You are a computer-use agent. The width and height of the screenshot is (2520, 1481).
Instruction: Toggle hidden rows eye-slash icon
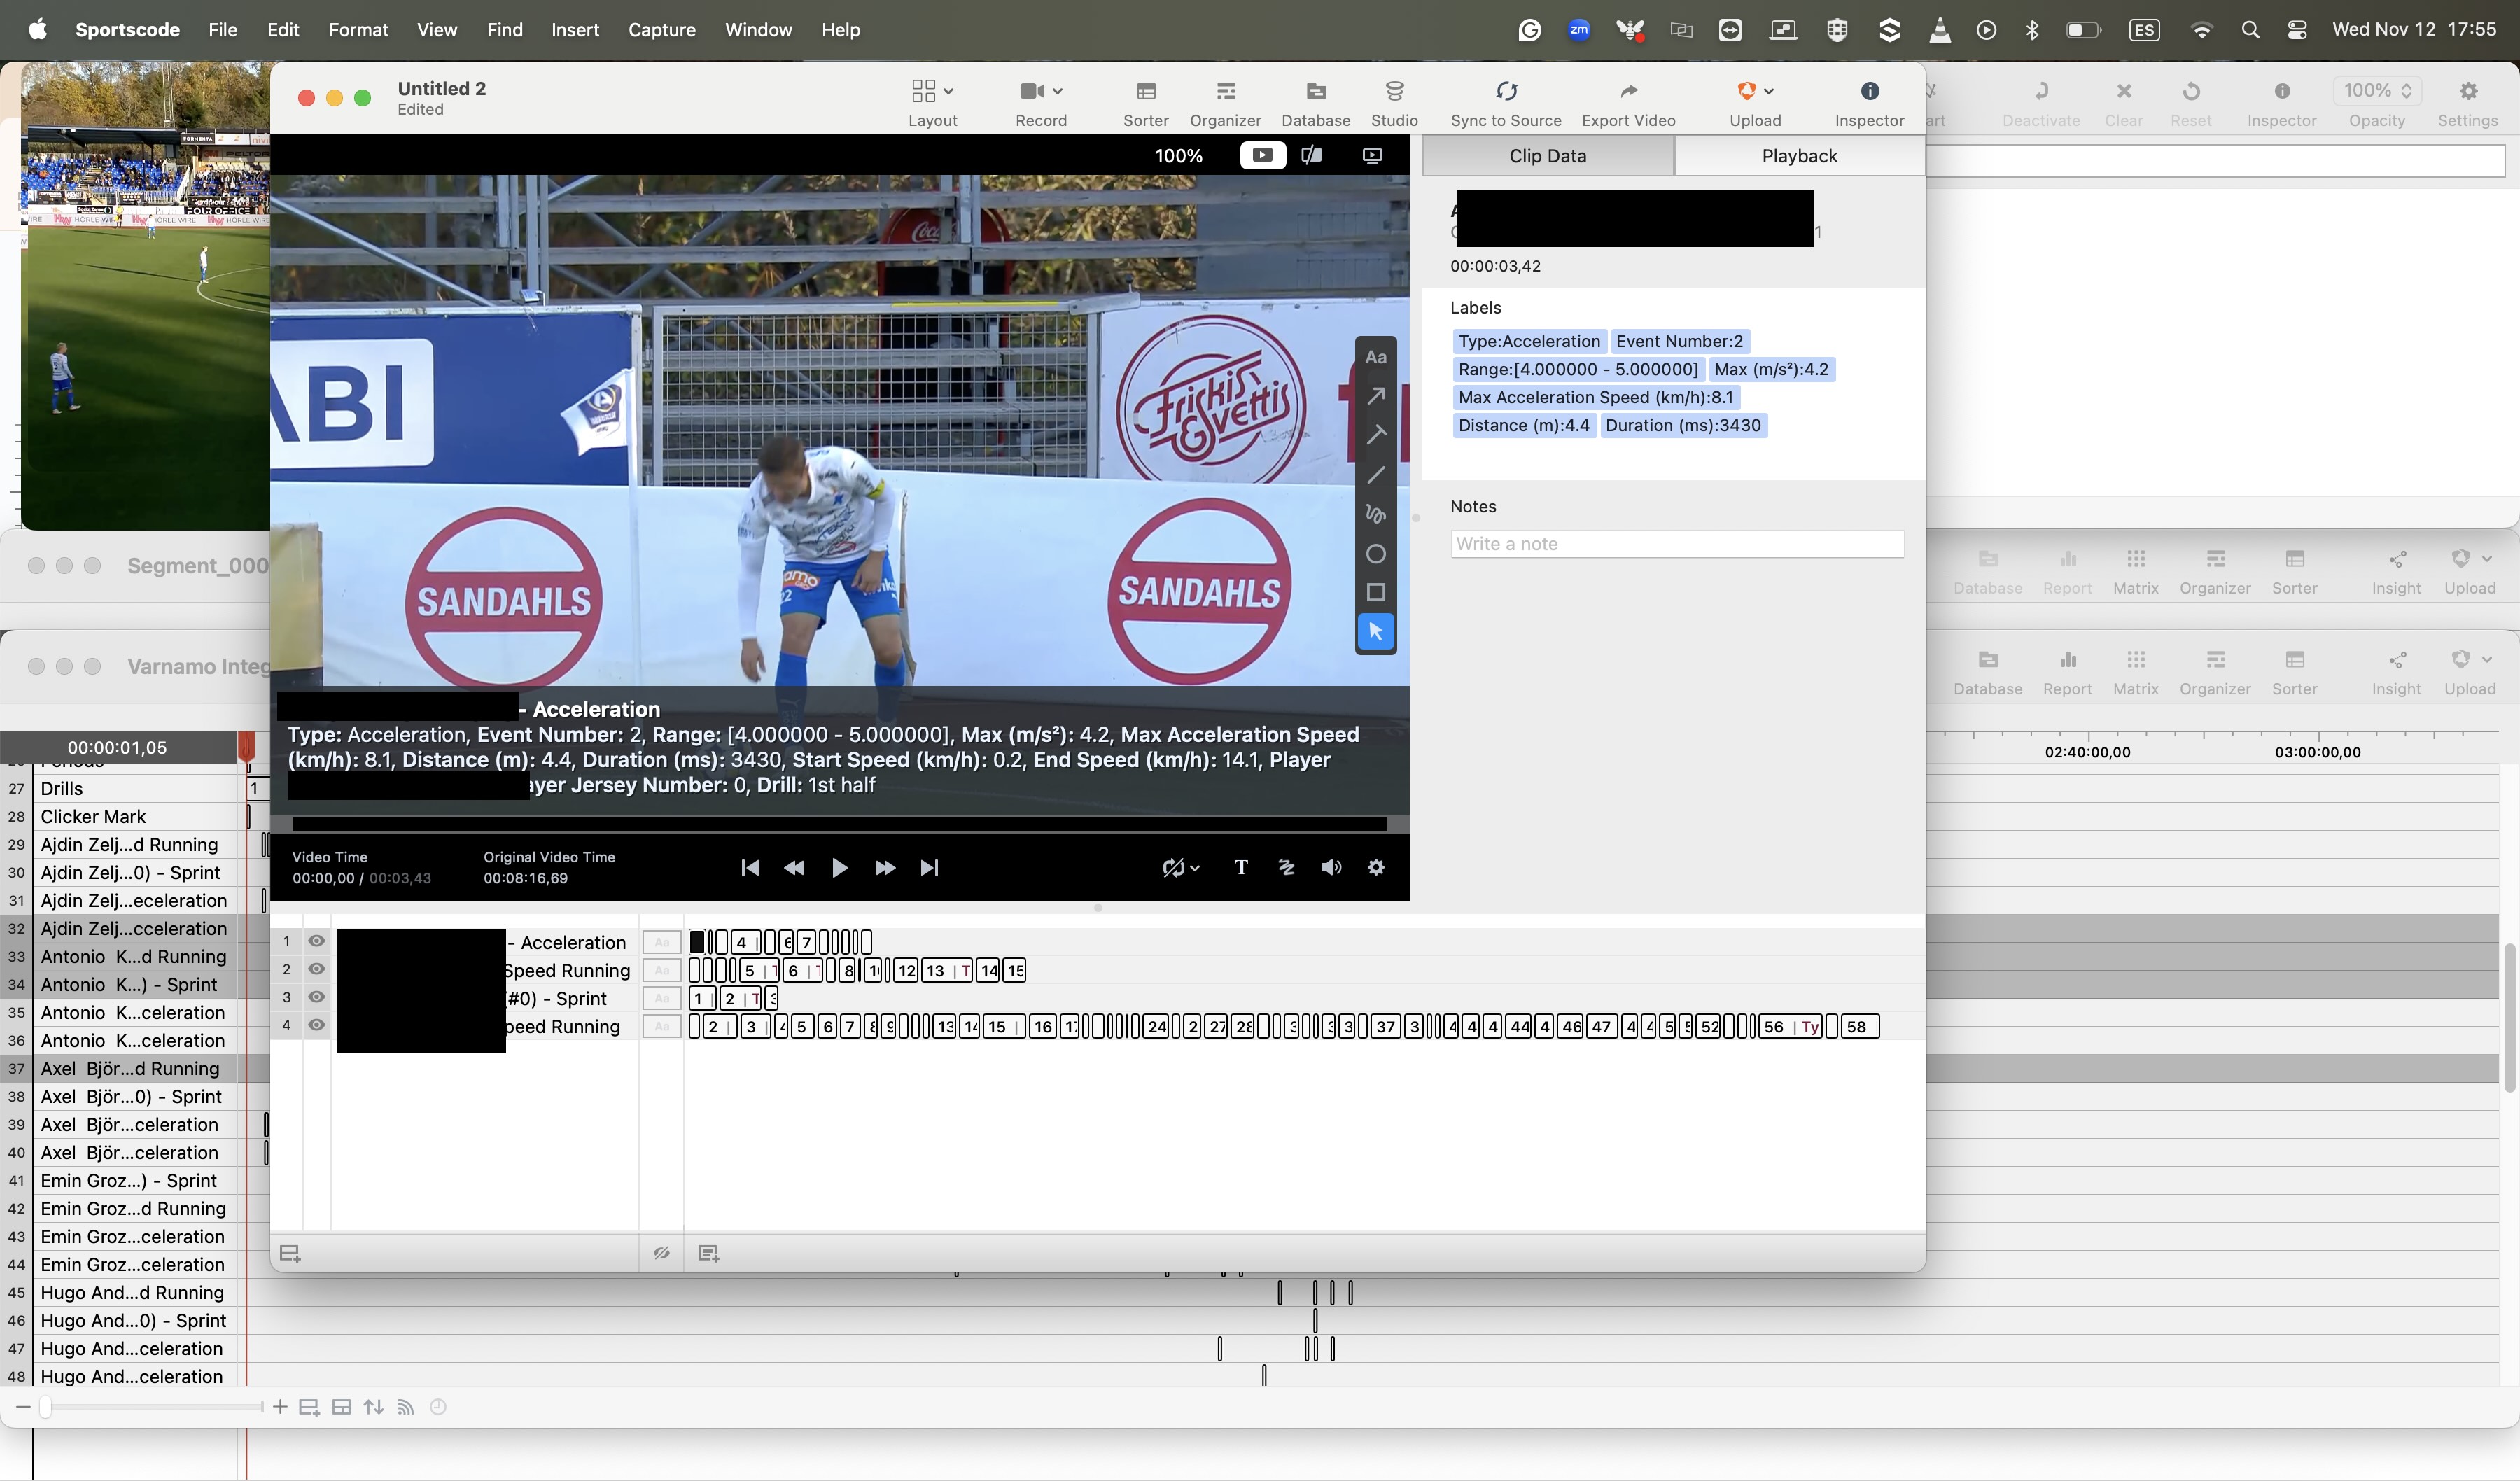coord(661,1253)
